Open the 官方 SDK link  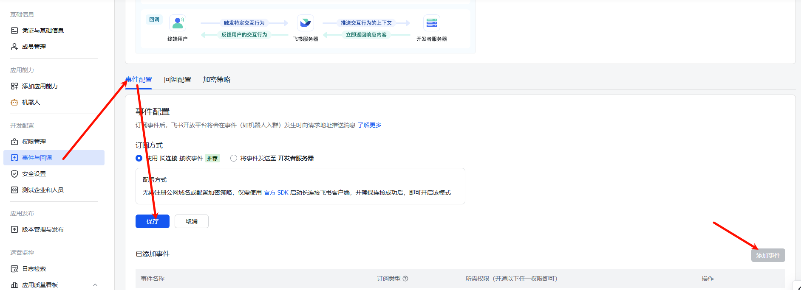[276, 192]
